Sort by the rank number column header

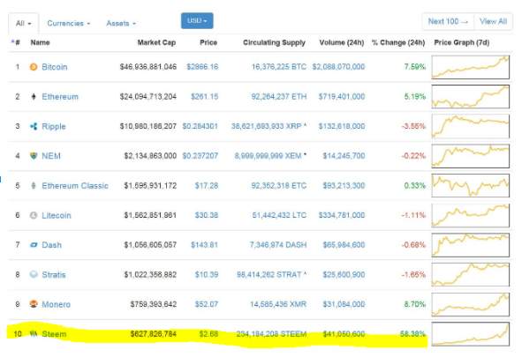coord(16,42)
